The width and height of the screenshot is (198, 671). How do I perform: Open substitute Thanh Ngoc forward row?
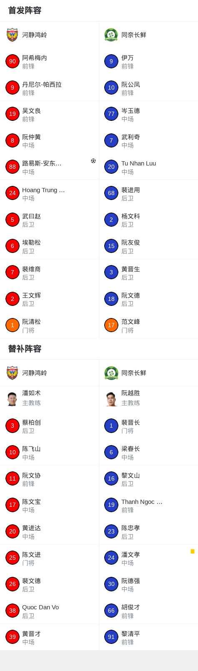pyautogui.click(x=148, y=505)
